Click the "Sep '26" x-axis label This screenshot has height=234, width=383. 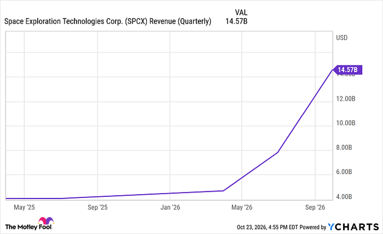coord(315,207)
